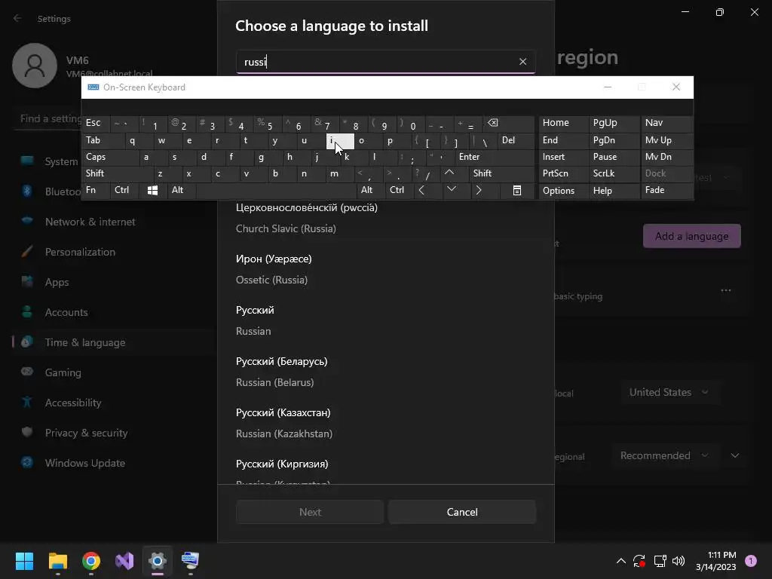Toggle the left Ctrl key
The width and height of the screenshot is (772, 579).
(124, 190)
